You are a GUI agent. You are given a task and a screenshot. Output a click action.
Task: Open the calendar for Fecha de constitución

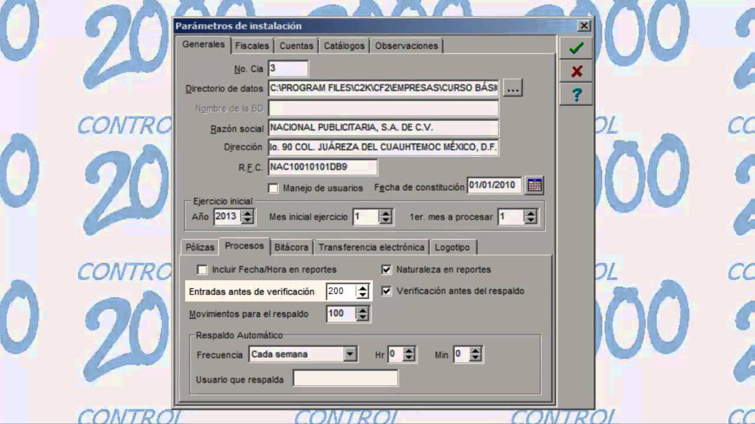(534, 185)
